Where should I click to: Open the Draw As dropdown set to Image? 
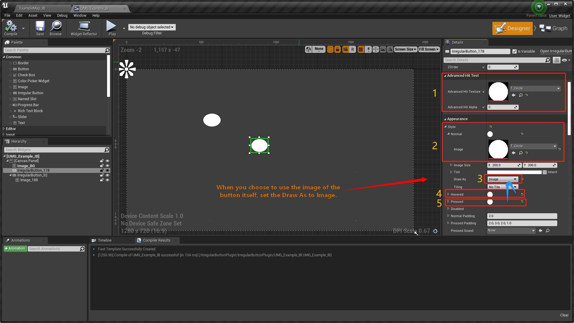click(503, 179)
